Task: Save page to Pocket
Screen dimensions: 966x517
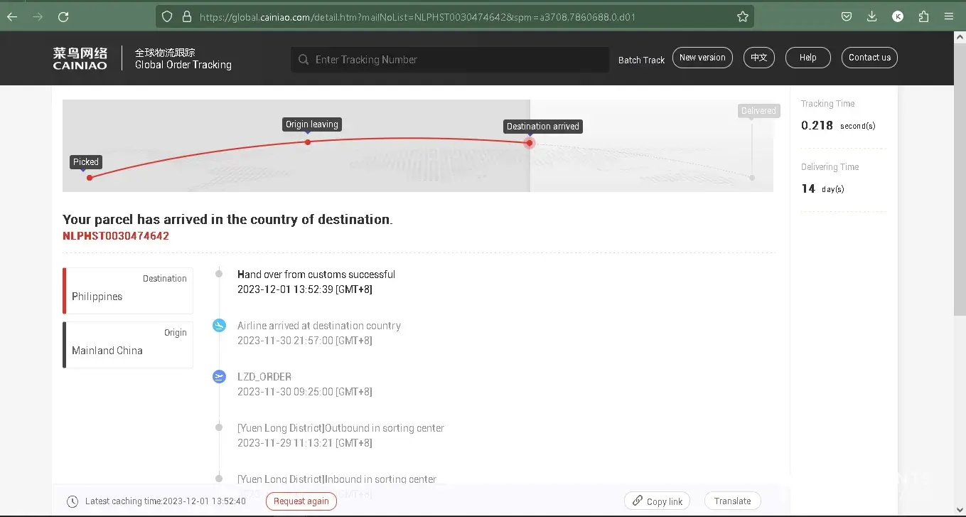Action: pyautogui.click(x=847, y=16)
